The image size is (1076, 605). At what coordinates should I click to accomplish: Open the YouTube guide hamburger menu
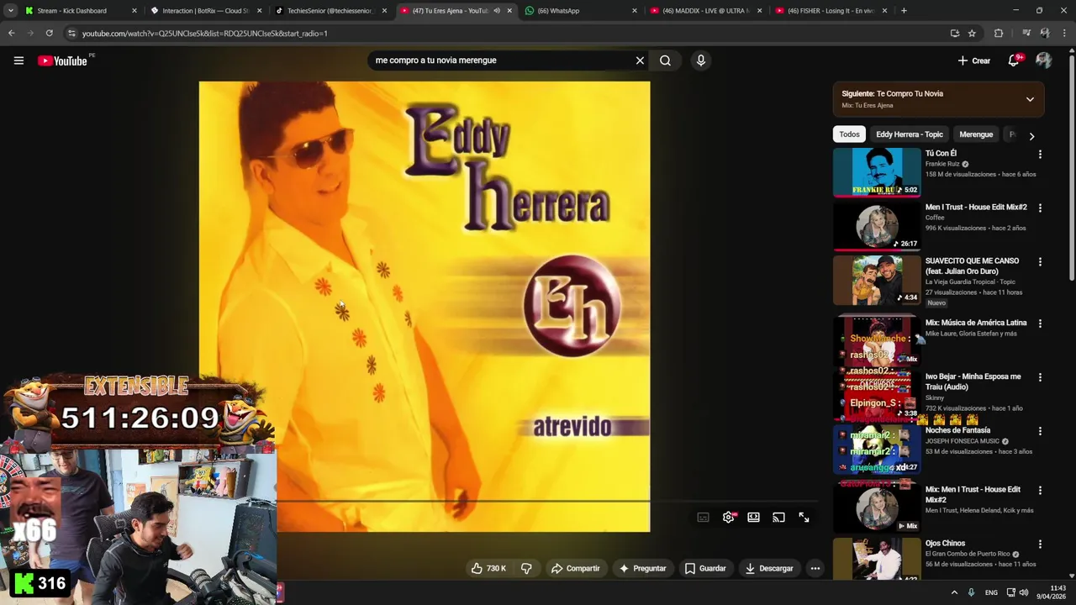(x=18, y=60)
